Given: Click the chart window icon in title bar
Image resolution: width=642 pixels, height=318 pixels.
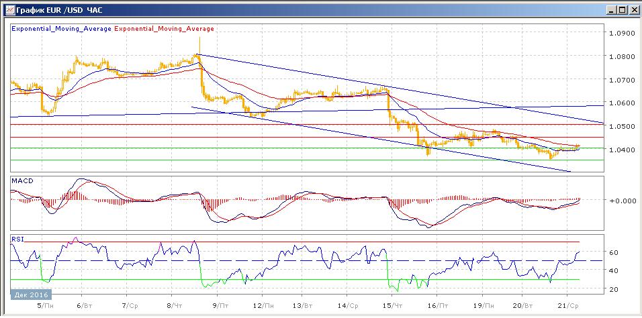Looking at the screenshot, I should point(9,9).
